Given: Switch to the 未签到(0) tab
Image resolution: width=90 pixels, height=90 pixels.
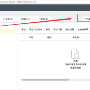Looking at the screenshot, I should tap(25, 19).
